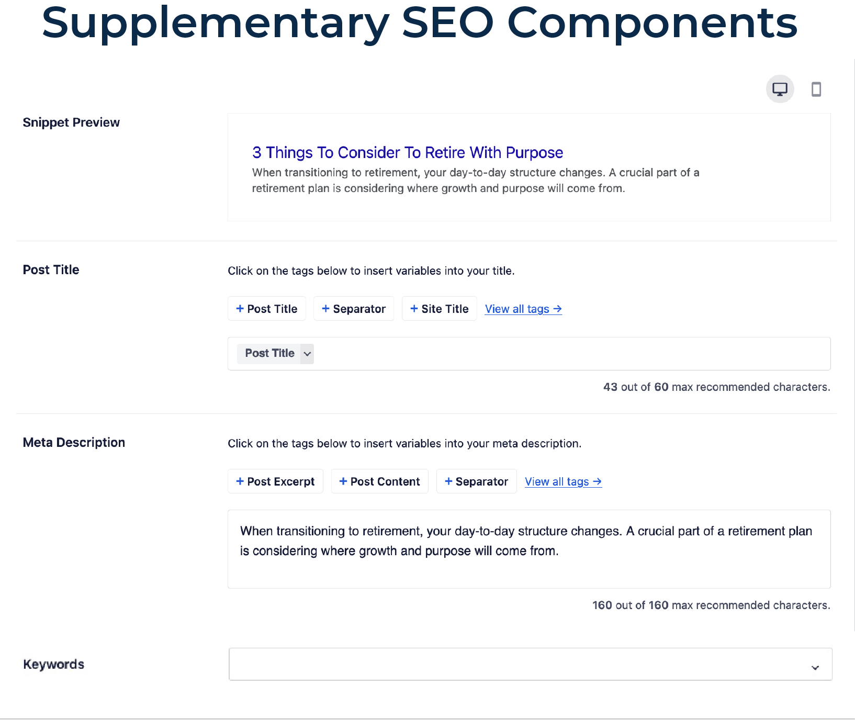Open View all tags link for title
Screen dimensions: 855x720
tap(523, 309)
